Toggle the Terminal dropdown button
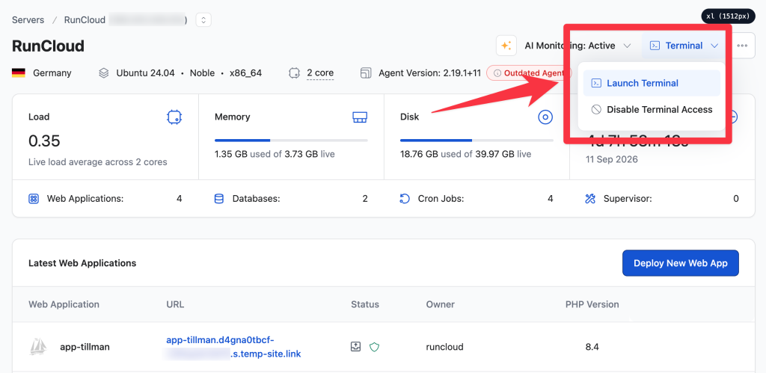766x373 pixels. tap(684, 46)
